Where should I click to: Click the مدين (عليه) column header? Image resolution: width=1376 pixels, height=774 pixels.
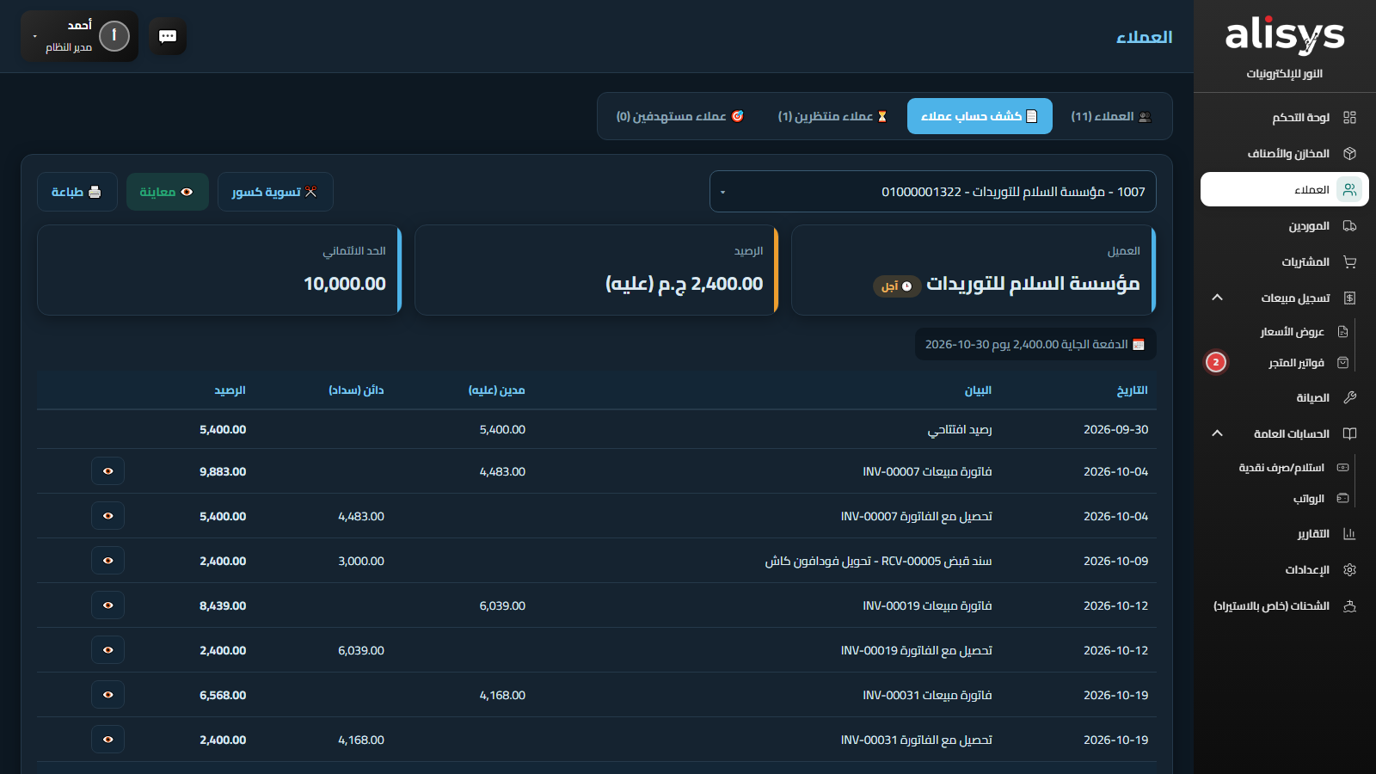pos(497,390)
